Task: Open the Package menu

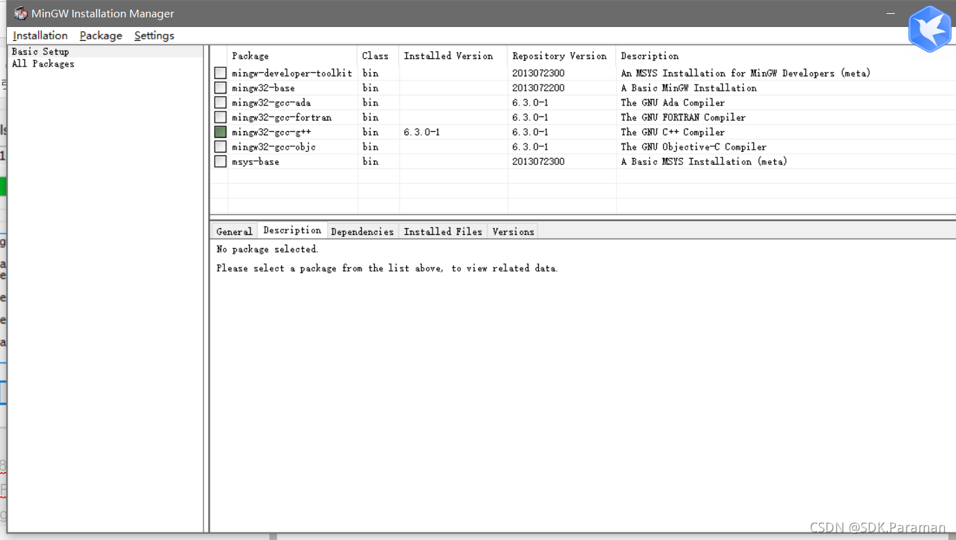Action: point(100,35)
